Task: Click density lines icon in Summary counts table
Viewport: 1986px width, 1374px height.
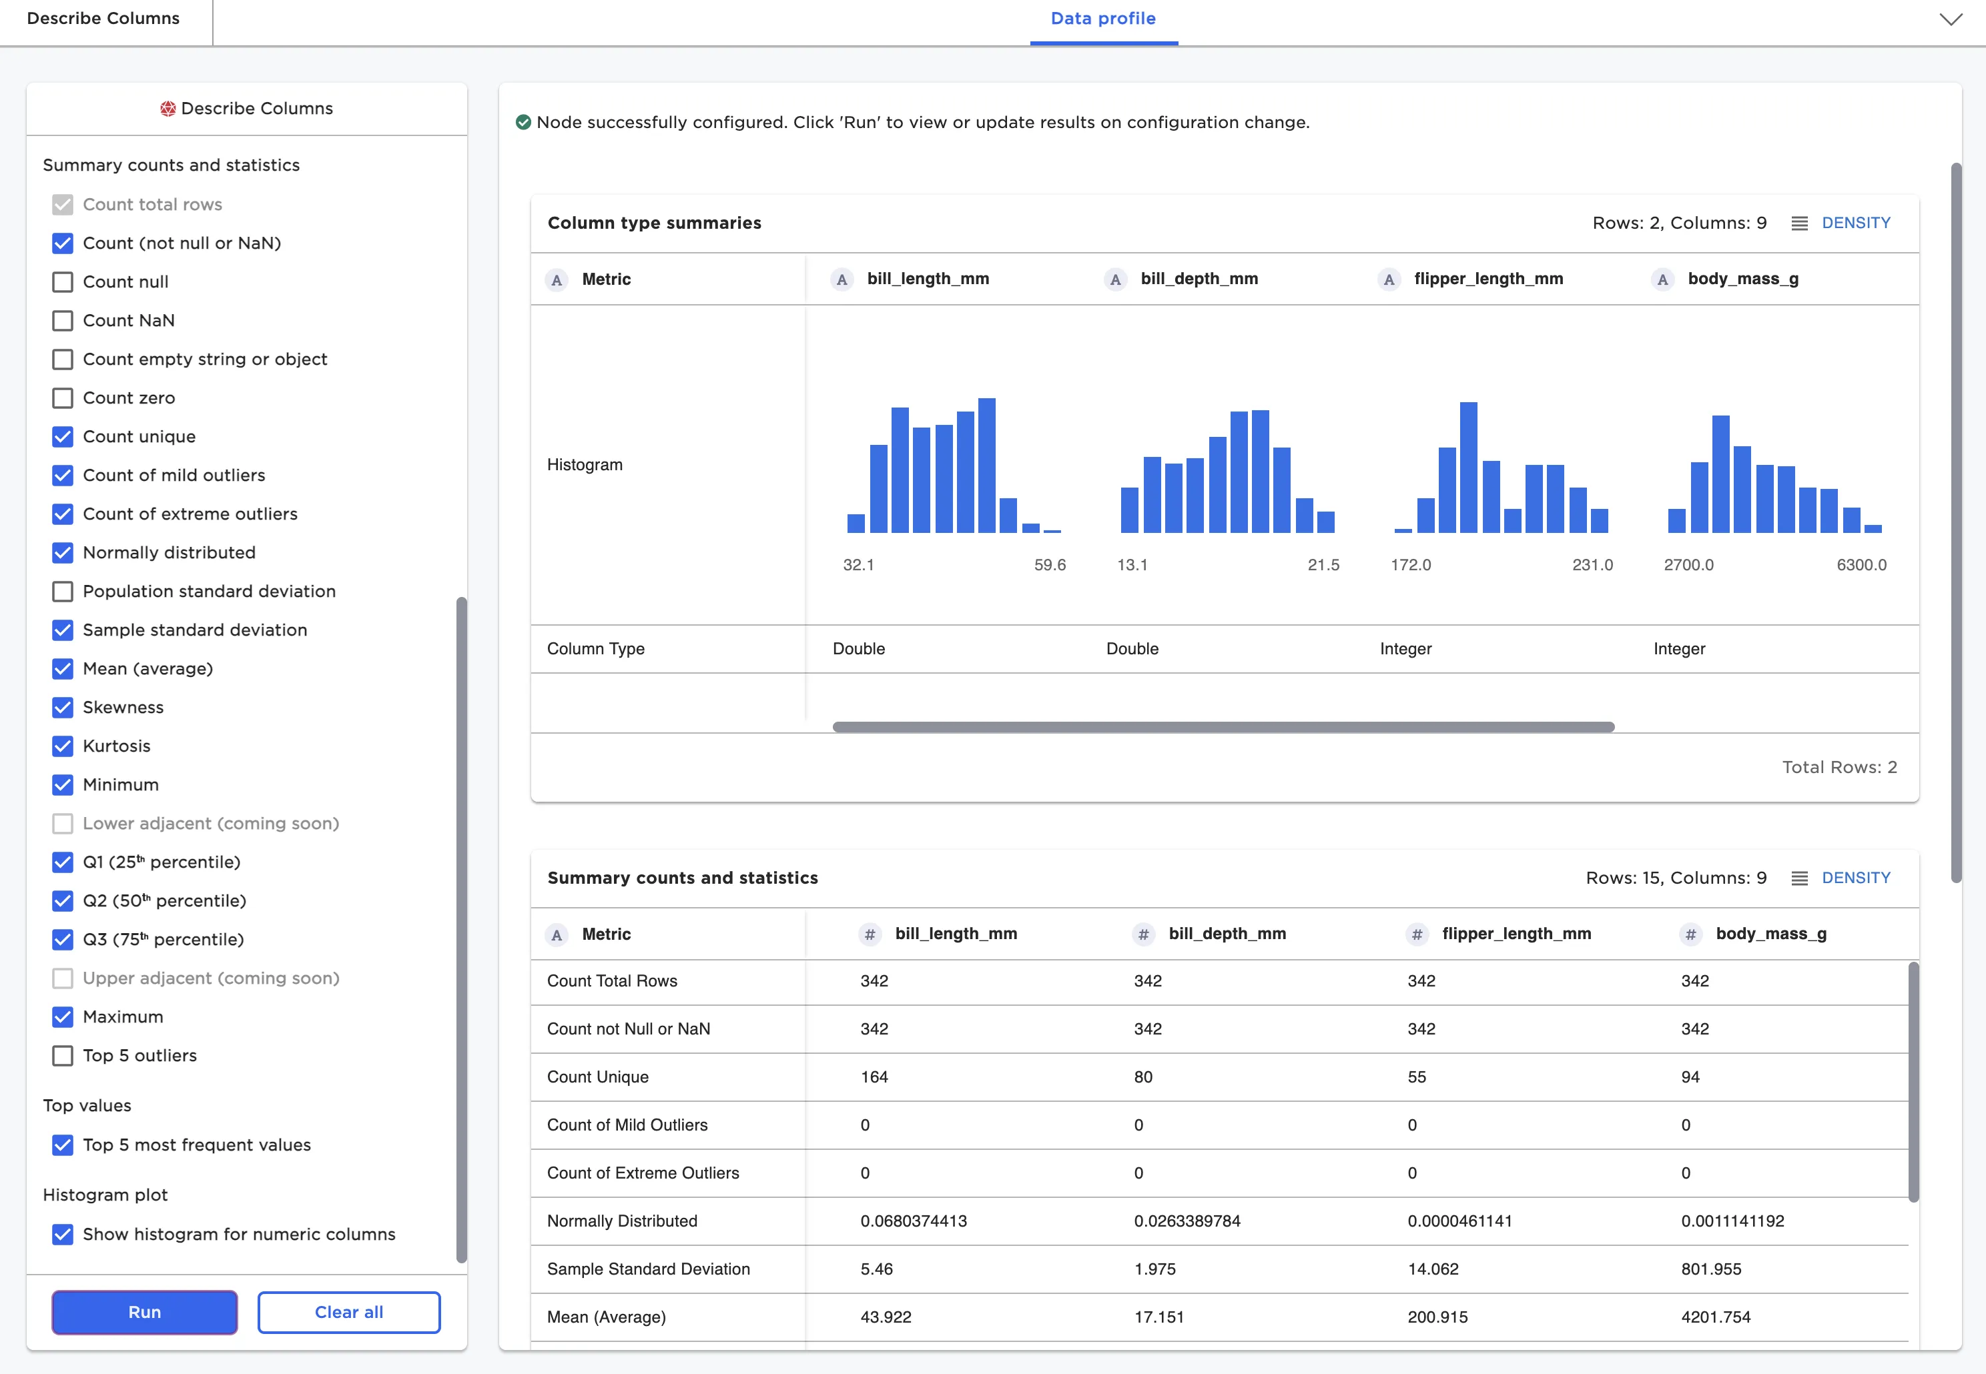Action: coord(1799,878)
